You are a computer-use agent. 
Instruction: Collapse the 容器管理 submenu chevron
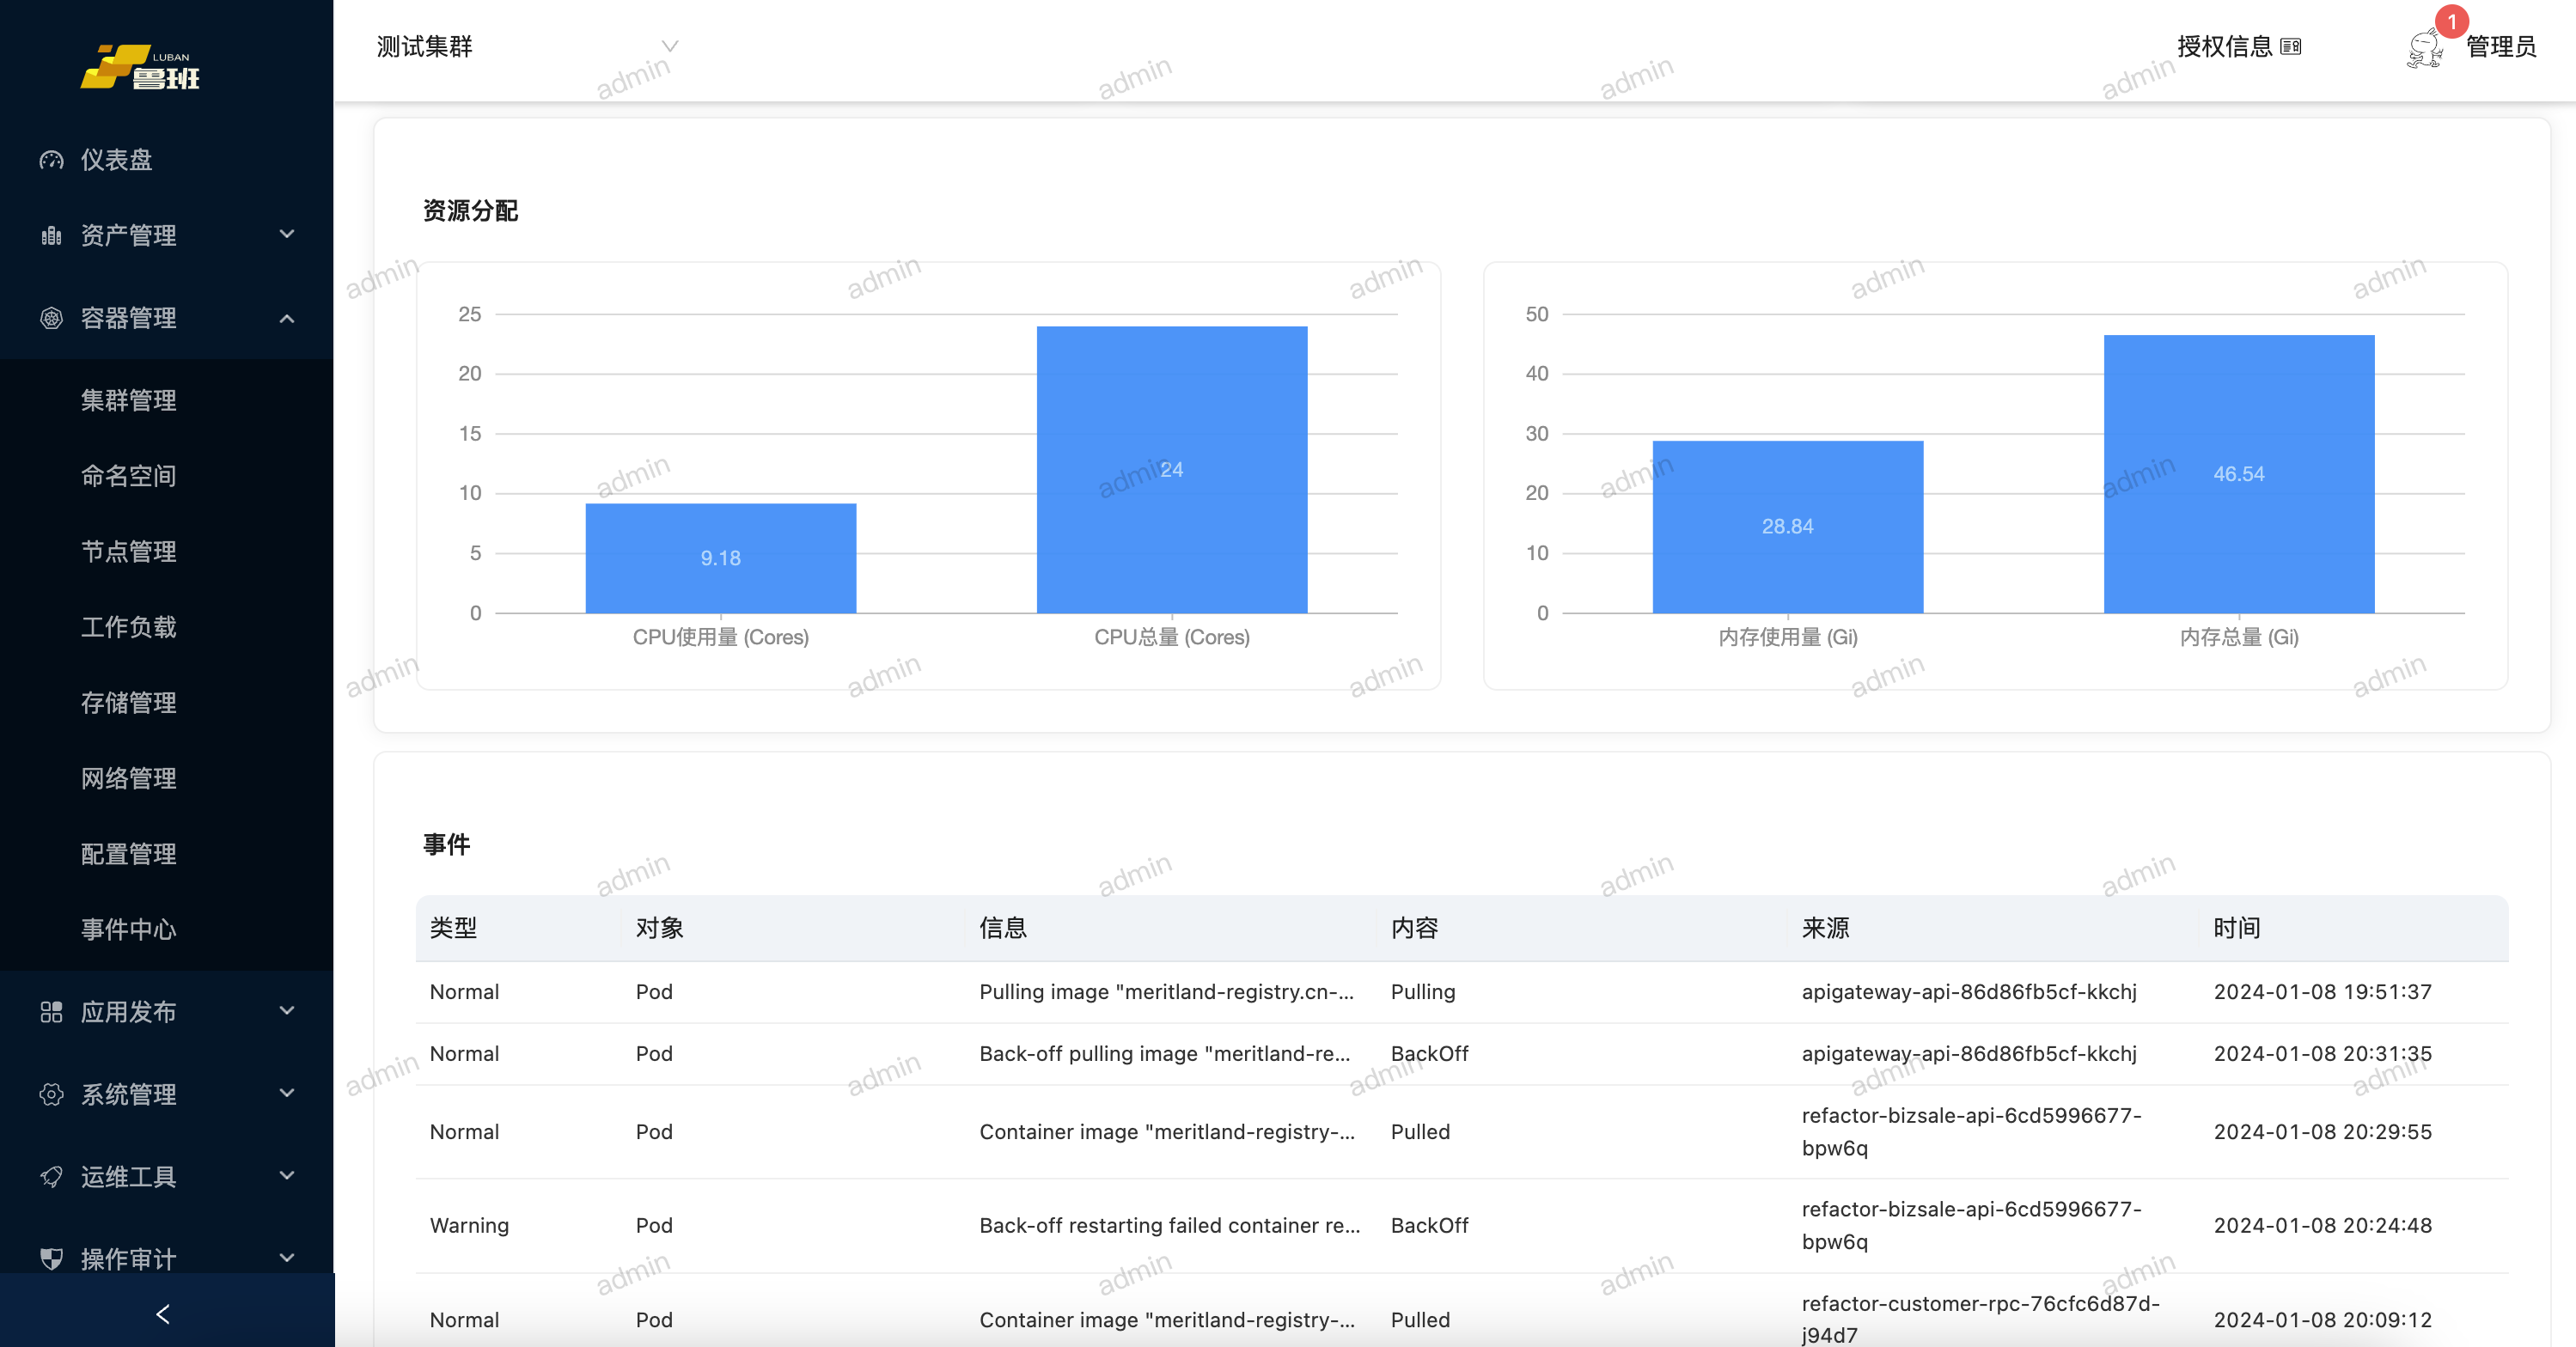[x=287, y=318]
